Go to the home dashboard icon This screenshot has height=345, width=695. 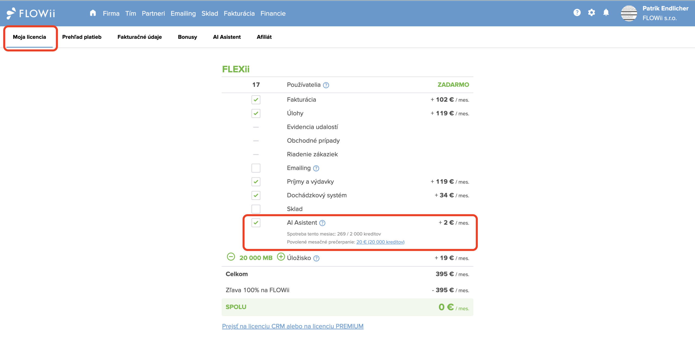[93, 13]
